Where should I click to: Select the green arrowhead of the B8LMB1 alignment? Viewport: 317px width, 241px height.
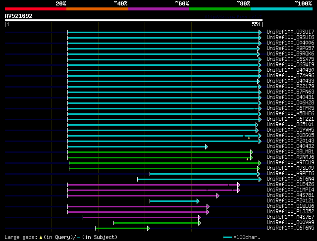(252, 152)
